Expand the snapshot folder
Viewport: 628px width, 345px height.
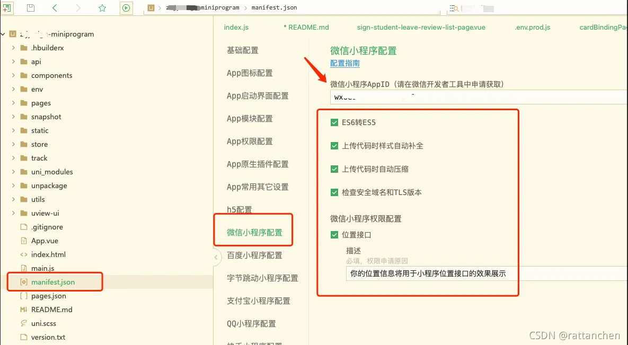pyautogui.click(x=13, y=117)
